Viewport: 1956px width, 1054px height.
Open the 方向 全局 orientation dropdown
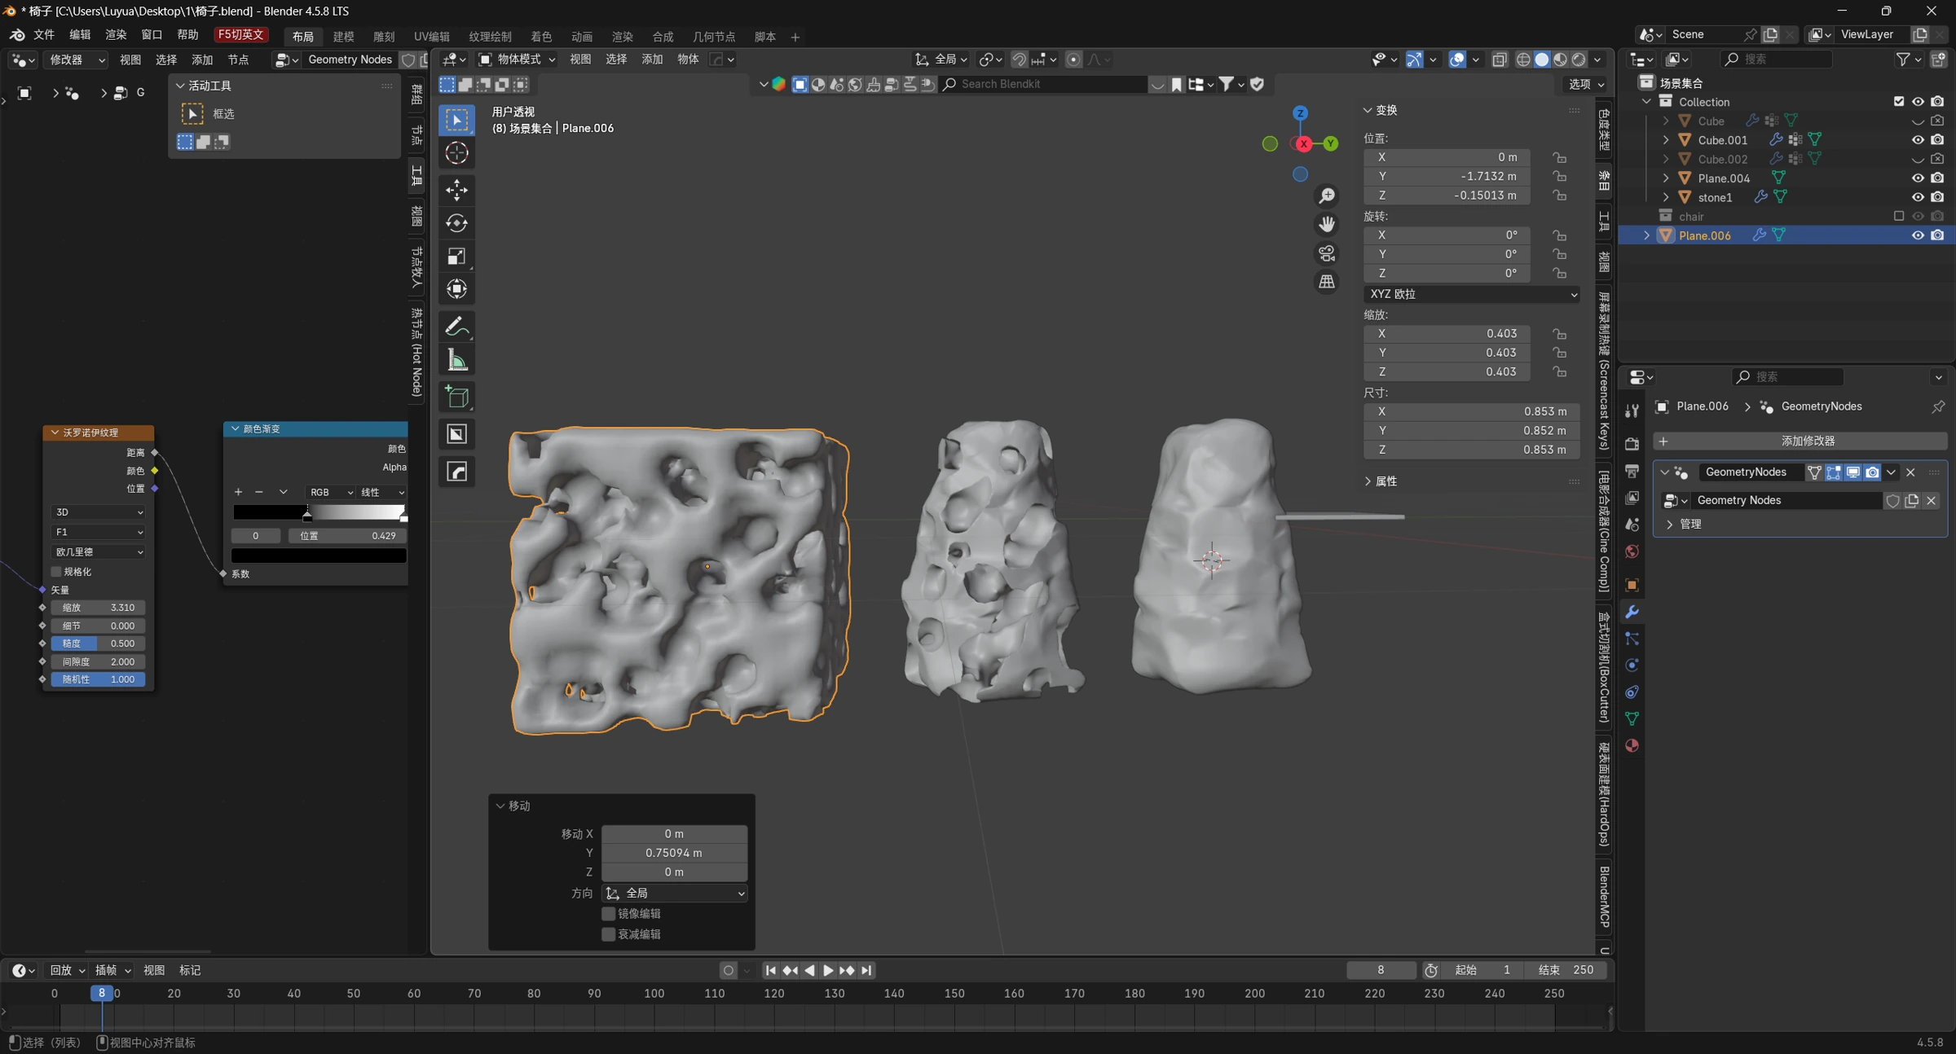[x=675, y=894]
